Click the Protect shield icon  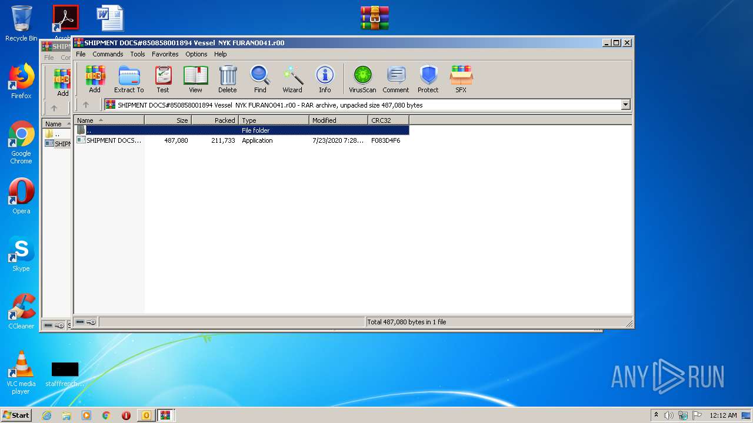[x=428, y=79]
